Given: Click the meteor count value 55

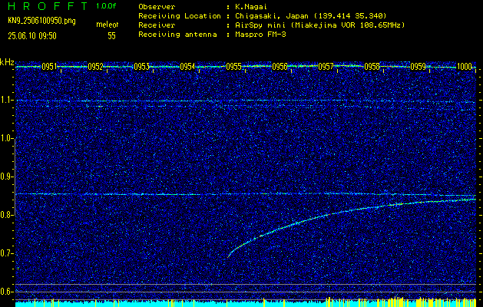Looking at the screenshot, I should pyautogui.click(x=111, y=36).
